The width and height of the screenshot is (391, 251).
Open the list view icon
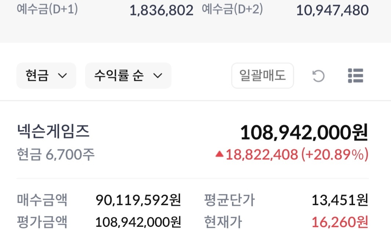[355, 76]
